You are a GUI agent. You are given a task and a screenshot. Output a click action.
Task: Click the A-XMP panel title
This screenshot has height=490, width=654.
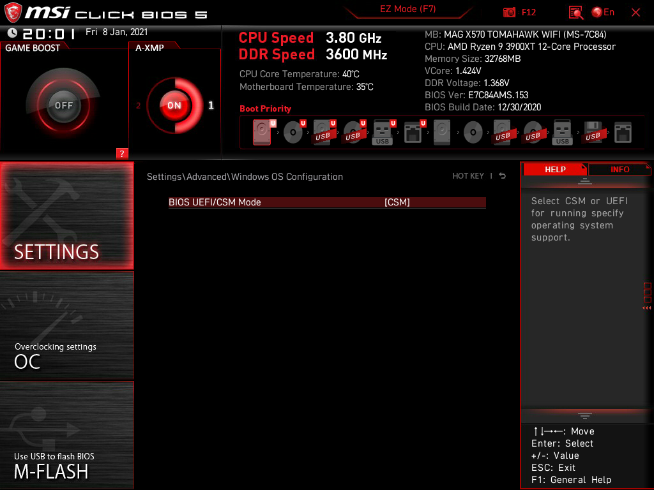pos(149,48)
